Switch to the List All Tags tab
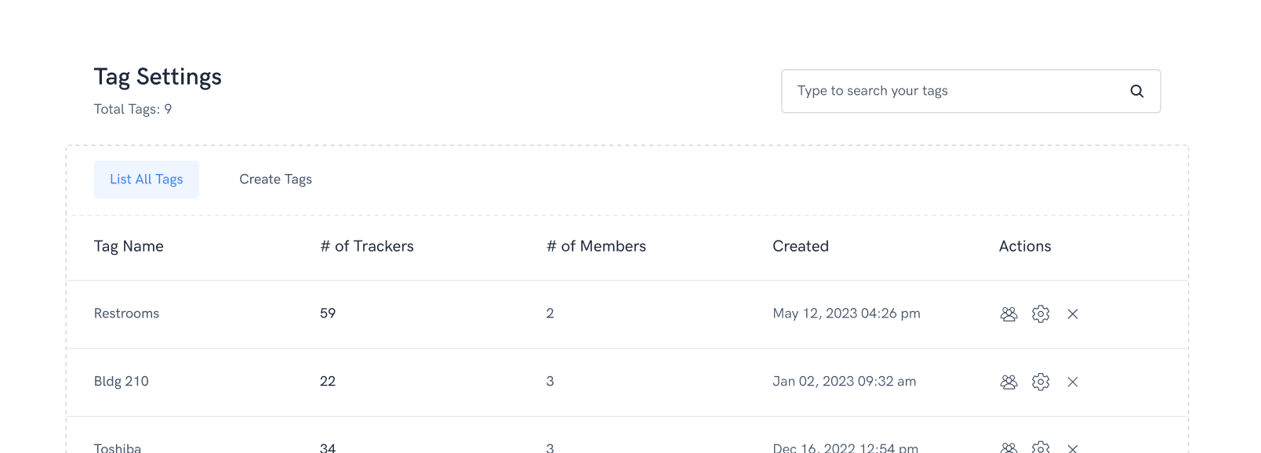The image size is (1261, 453). pos(147,179)
